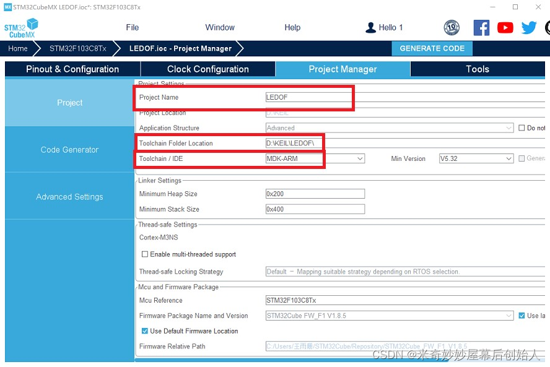Go to Home breadcrumb

[18, 48]
